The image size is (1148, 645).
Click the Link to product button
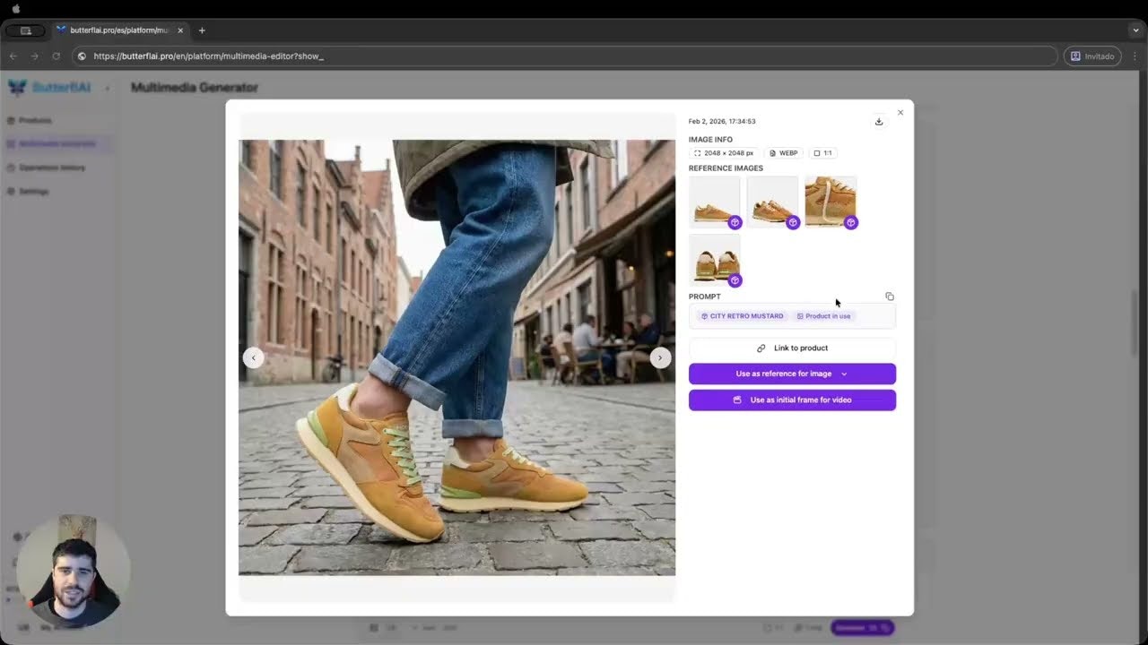point(792,348)
